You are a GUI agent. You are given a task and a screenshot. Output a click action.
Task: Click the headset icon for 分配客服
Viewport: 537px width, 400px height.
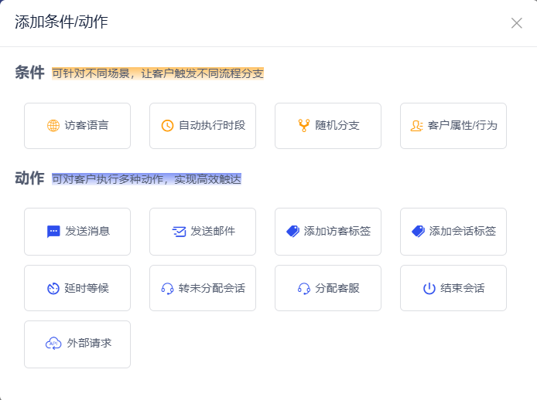(x=303, y=289)
